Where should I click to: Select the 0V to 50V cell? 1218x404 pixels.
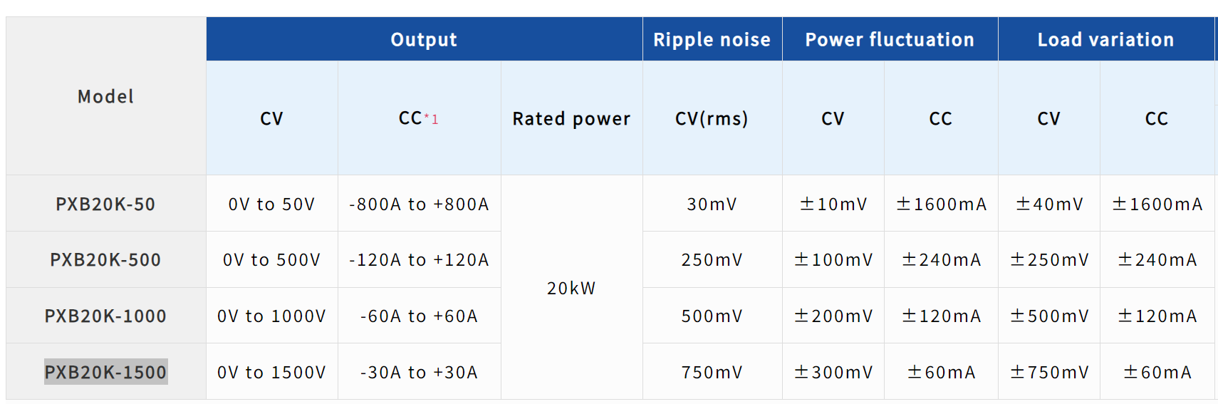pos(271,204)
